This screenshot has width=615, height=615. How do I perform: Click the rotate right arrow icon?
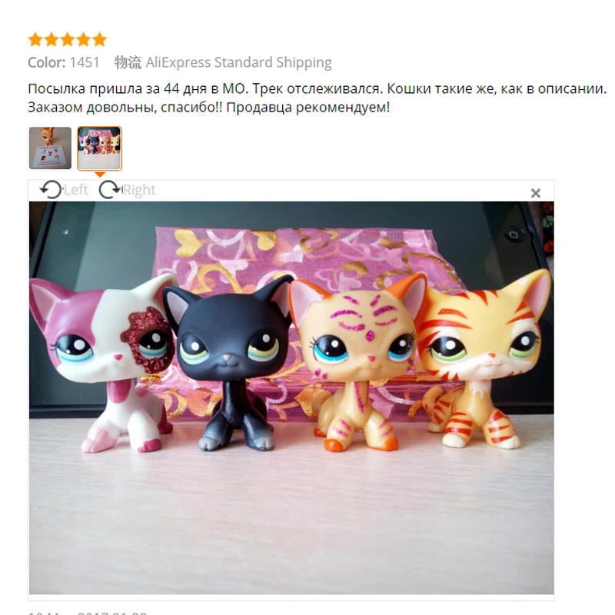(x=110, y=190)
